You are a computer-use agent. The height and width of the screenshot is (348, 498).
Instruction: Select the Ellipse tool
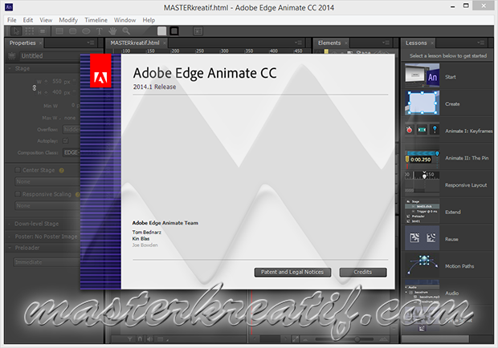coord(86,31)
